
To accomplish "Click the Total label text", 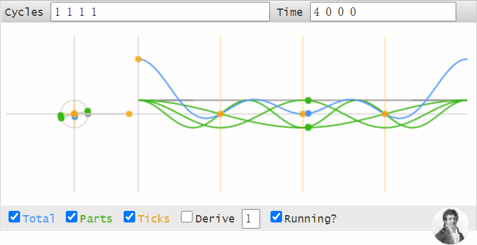I will (38, 219).
